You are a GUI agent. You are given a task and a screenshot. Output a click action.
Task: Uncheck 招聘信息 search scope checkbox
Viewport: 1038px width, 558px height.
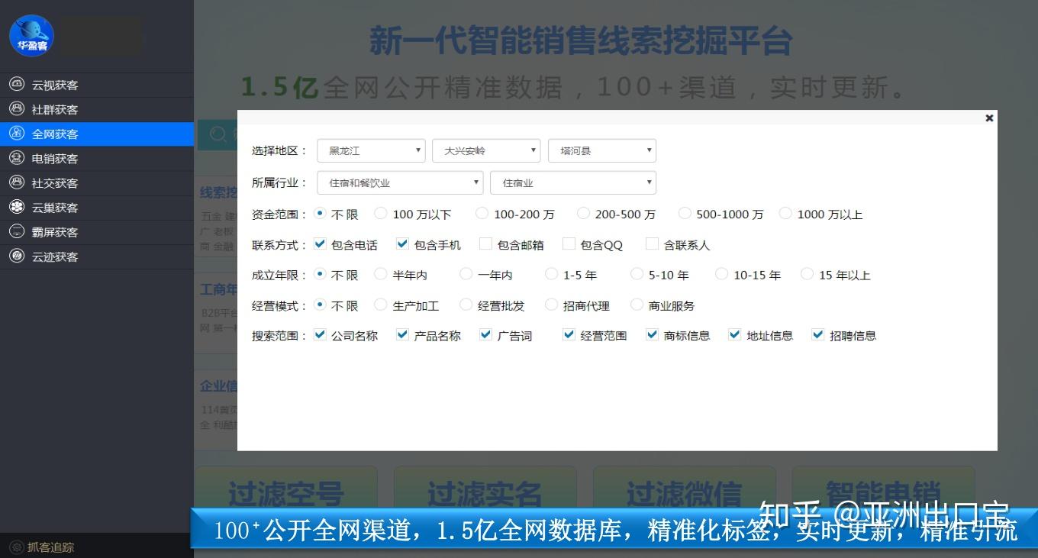[x=818, y=334]
